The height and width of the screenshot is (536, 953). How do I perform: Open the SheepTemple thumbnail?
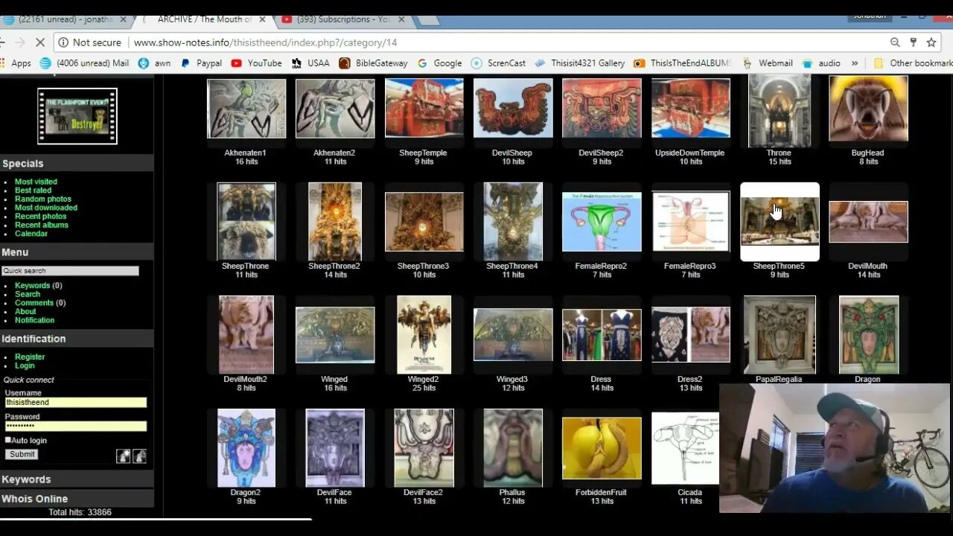coord(424,109)
